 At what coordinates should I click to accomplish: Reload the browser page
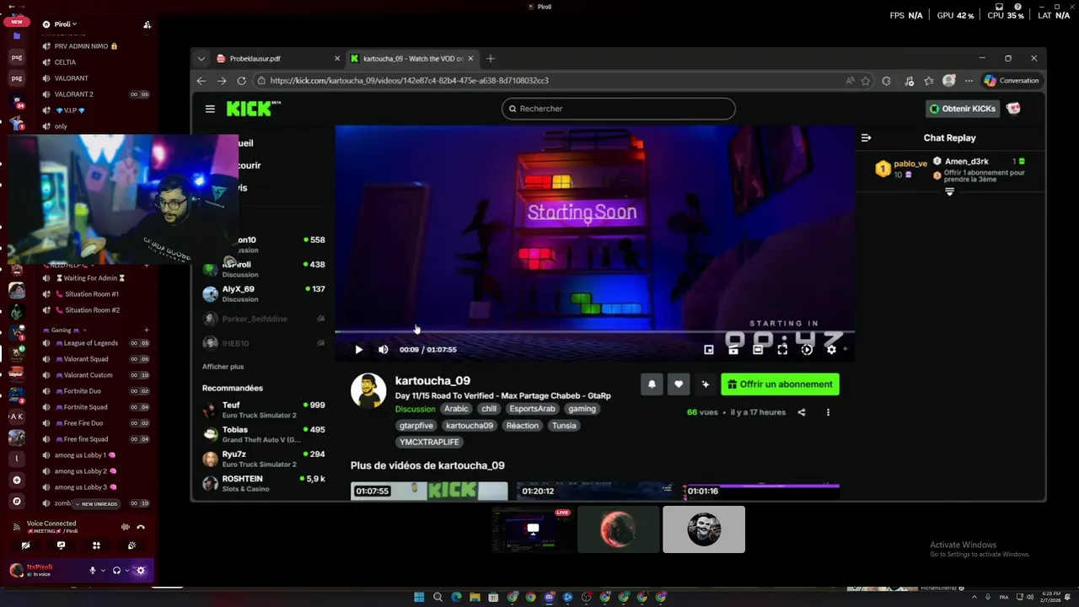[241, 80]
